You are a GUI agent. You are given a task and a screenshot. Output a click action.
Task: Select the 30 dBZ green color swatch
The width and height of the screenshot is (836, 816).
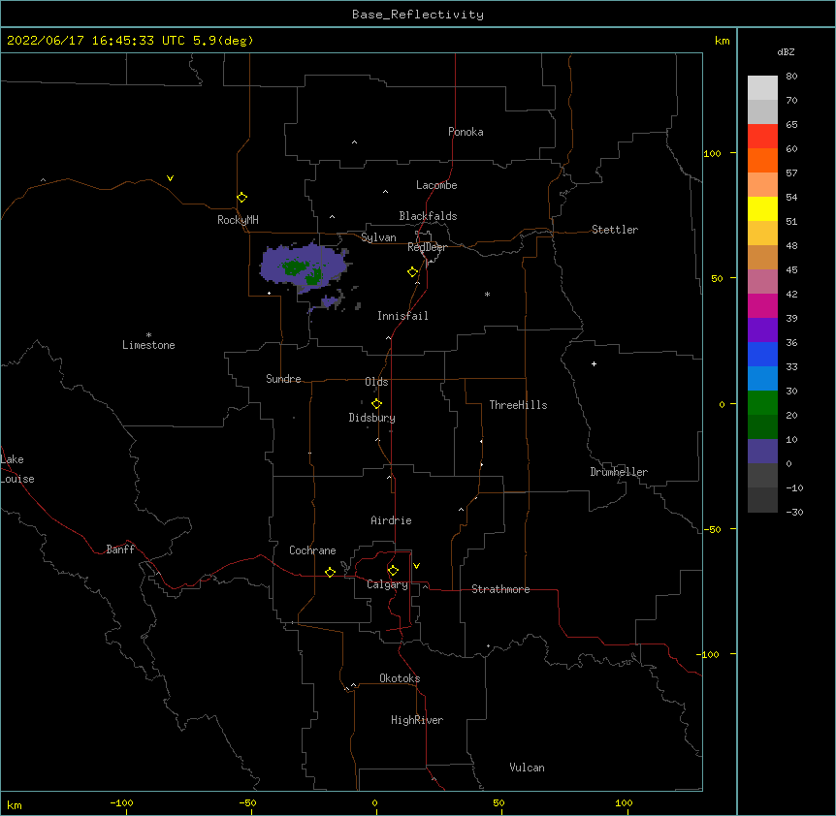tap(762, 403)
